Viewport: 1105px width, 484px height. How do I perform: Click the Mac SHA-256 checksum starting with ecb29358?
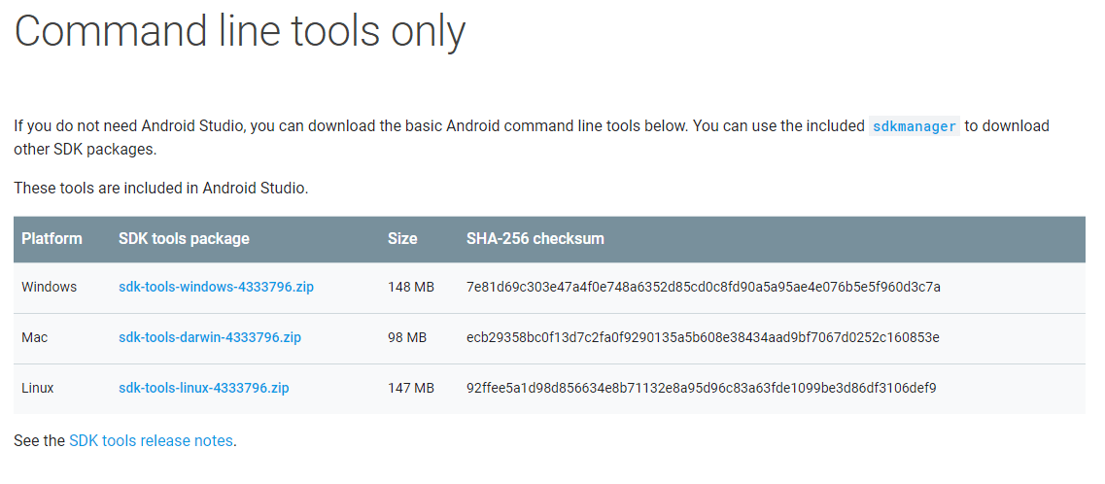pos(703,338)
